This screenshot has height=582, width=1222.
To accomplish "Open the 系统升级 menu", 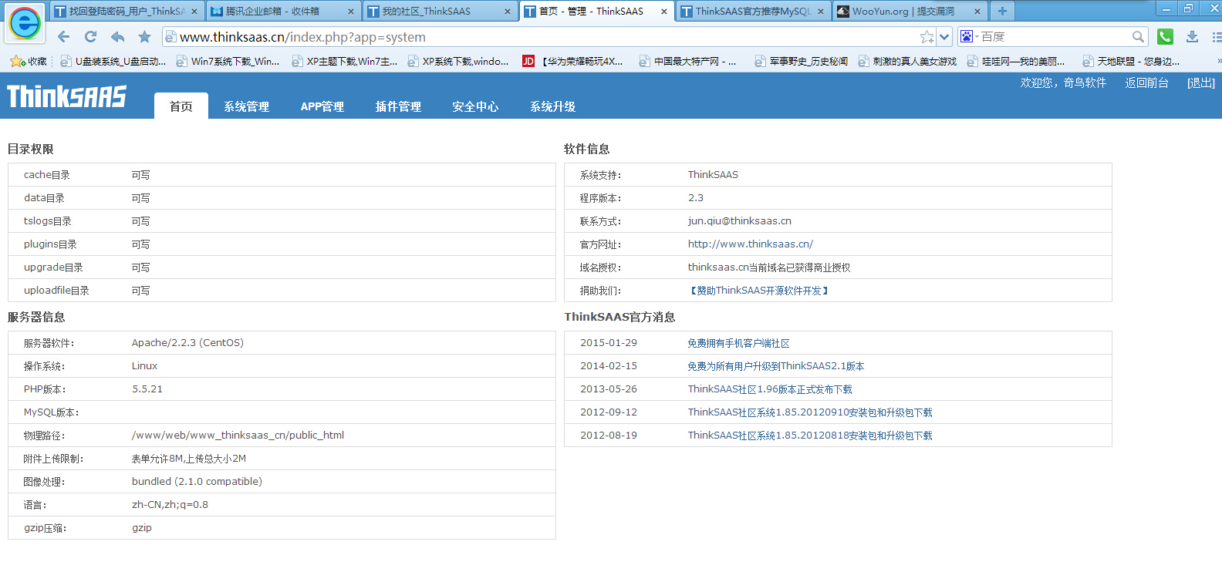I will [553, 106].
